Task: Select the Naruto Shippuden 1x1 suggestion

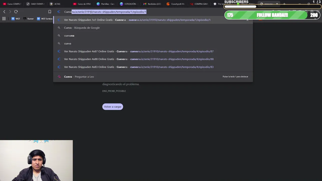Action: tap(153, 20)
